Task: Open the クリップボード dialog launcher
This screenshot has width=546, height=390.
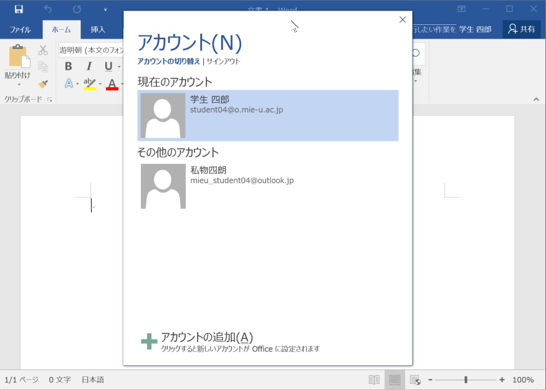Action: (50, 100)
